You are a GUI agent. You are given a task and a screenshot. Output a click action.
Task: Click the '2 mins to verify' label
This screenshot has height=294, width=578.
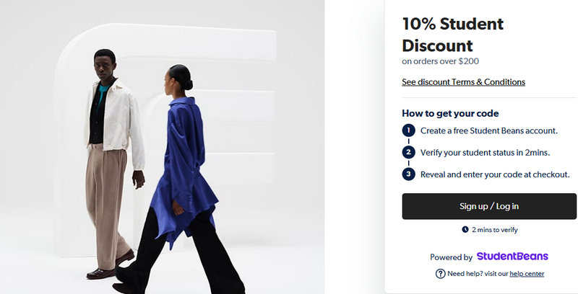(x=495, y=230)
